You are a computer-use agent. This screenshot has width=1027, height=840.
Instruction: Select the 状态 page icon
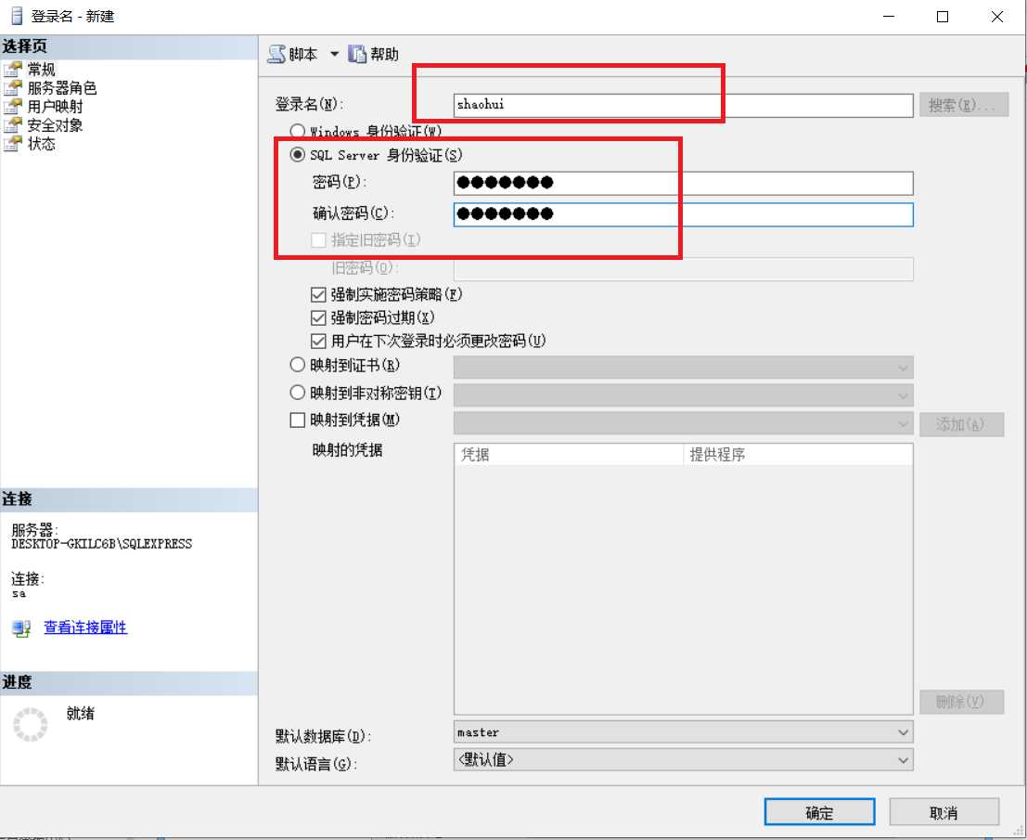pyautogui.click(x=12, y=144)
